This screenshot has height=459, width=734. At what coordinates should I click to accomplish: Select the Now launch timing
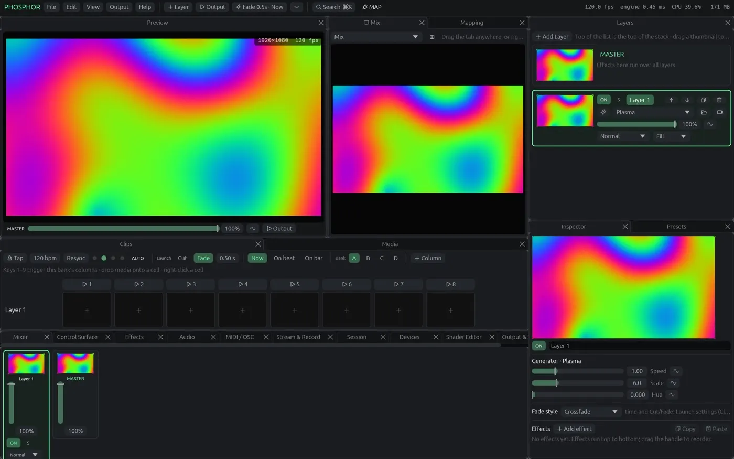point(257,258)
